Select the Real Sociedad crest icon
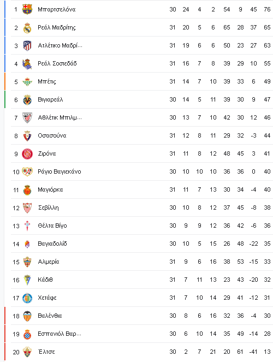This screenshot has height=362, width=273. pyautogui.click(x=27, y=64)
